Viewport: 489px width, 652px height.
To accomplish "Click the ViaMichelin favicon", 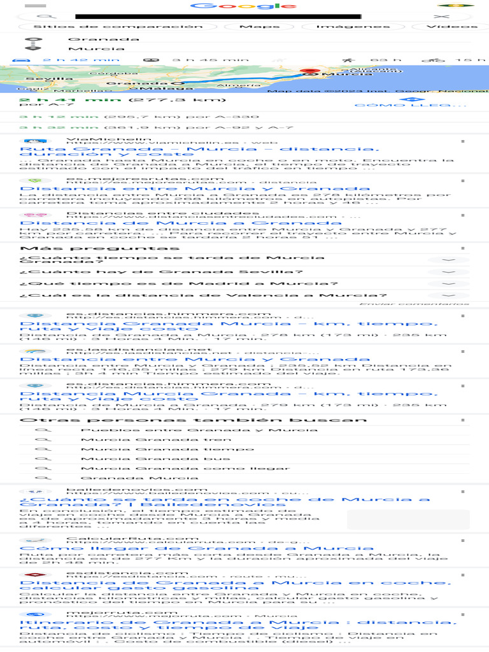I will coord(36,141).
